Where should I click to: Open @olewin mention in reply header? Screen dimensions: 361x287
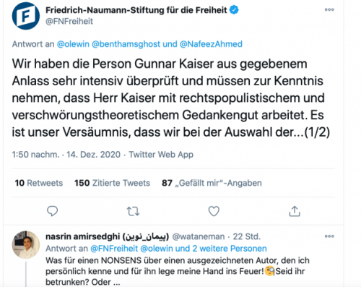point(73,44)
